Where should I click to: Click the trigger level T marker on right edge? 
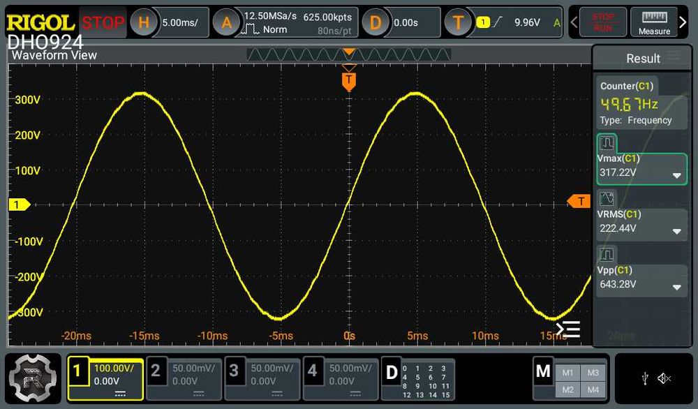pos(579,202)
